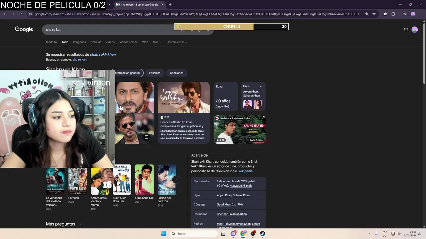Switch to Videos search tab
This screenshot has height=239, width=426.
coord(110,42)
